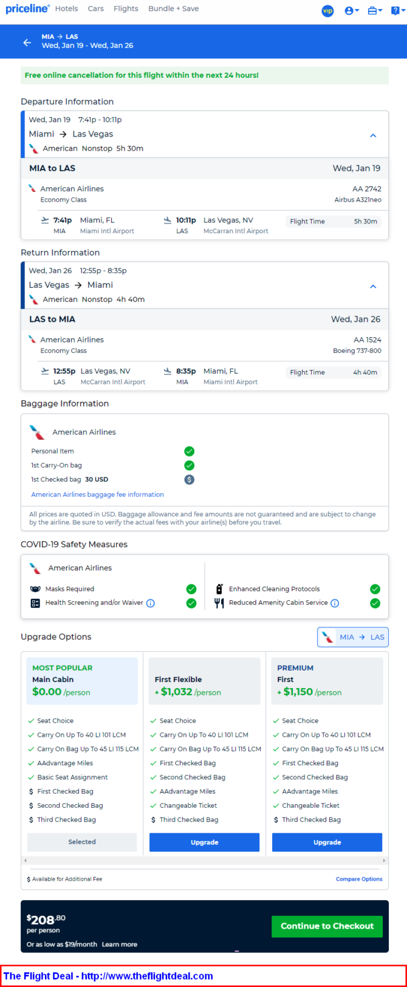Image resolution: width=407 pixels, height=987 pixels.
Task: Open the Bundle + Save menu item
Action: click(x=173, y=9)
